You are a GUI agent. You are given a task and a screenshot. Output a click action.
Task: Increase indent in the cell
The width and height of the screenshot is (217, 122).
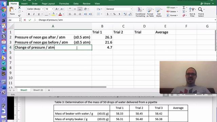[x=90, y=14]
